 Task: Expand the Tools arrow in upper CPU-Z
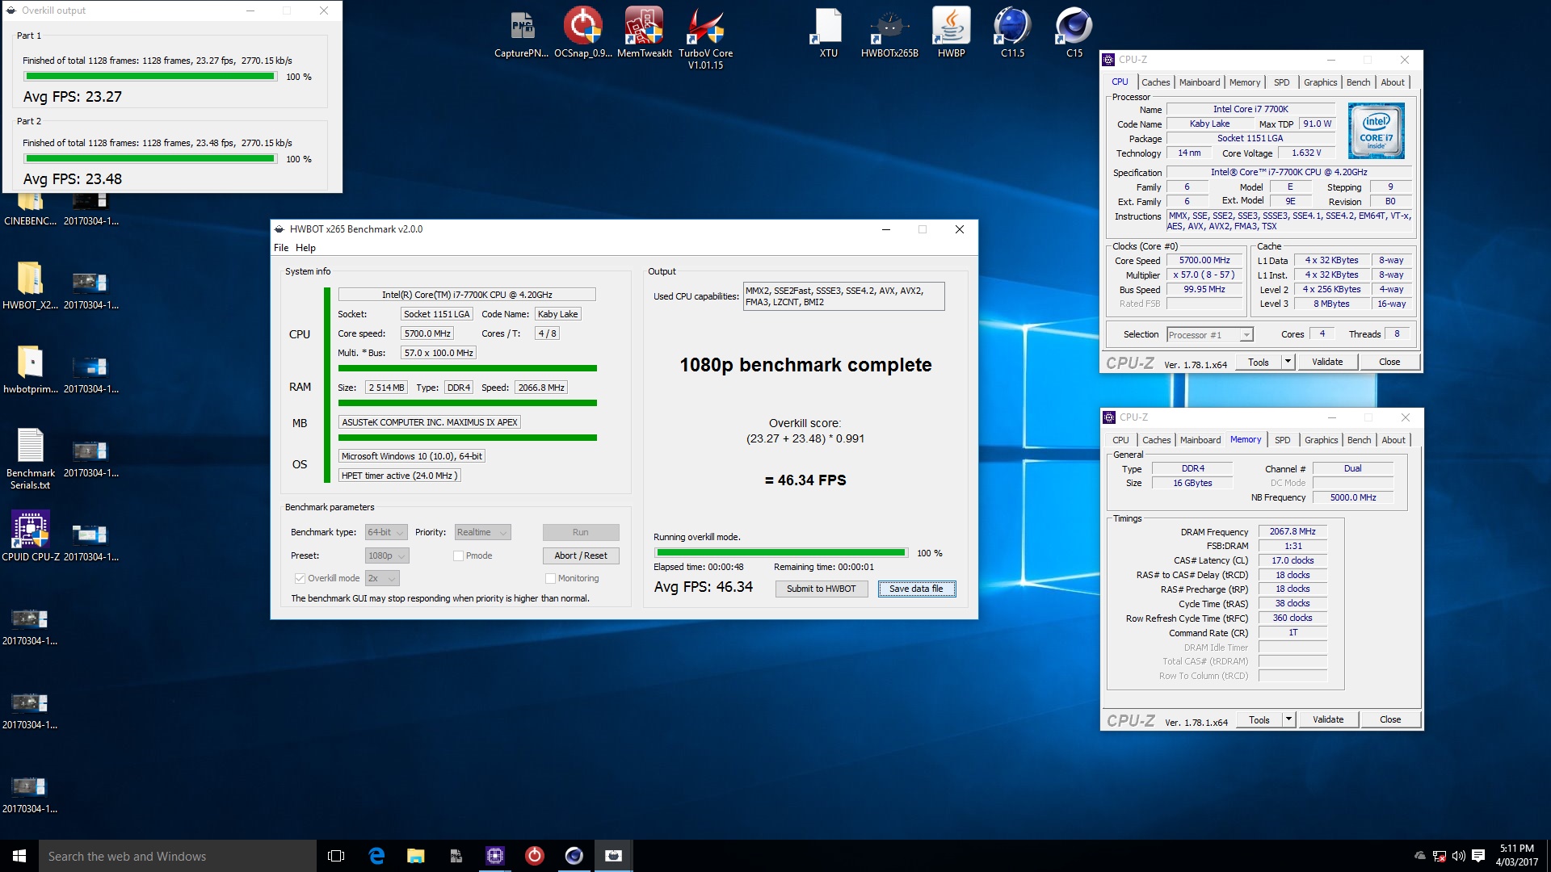(x=1288, y=362)
